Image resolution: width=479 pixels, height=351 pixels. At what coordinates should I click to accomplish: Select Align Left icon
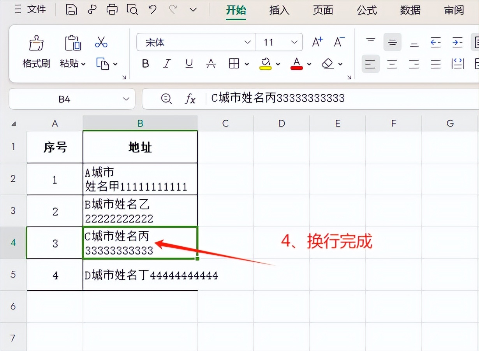click(x=371, y=64)
